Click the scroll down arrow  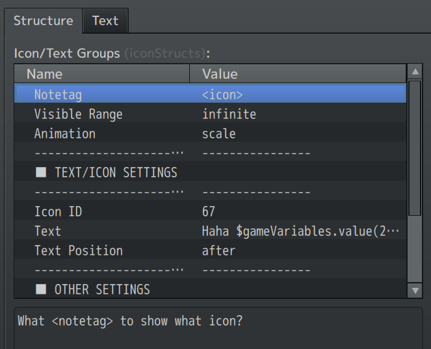(415, 291)
